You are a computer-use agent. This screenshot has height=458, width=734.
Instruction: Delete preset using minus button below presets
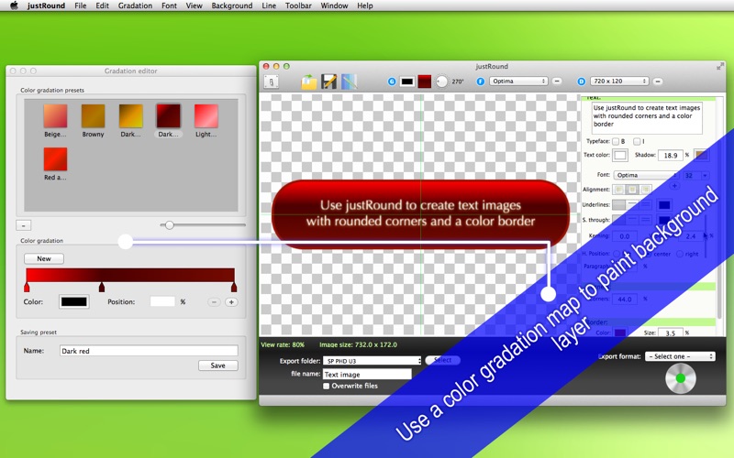click(24, 225)
